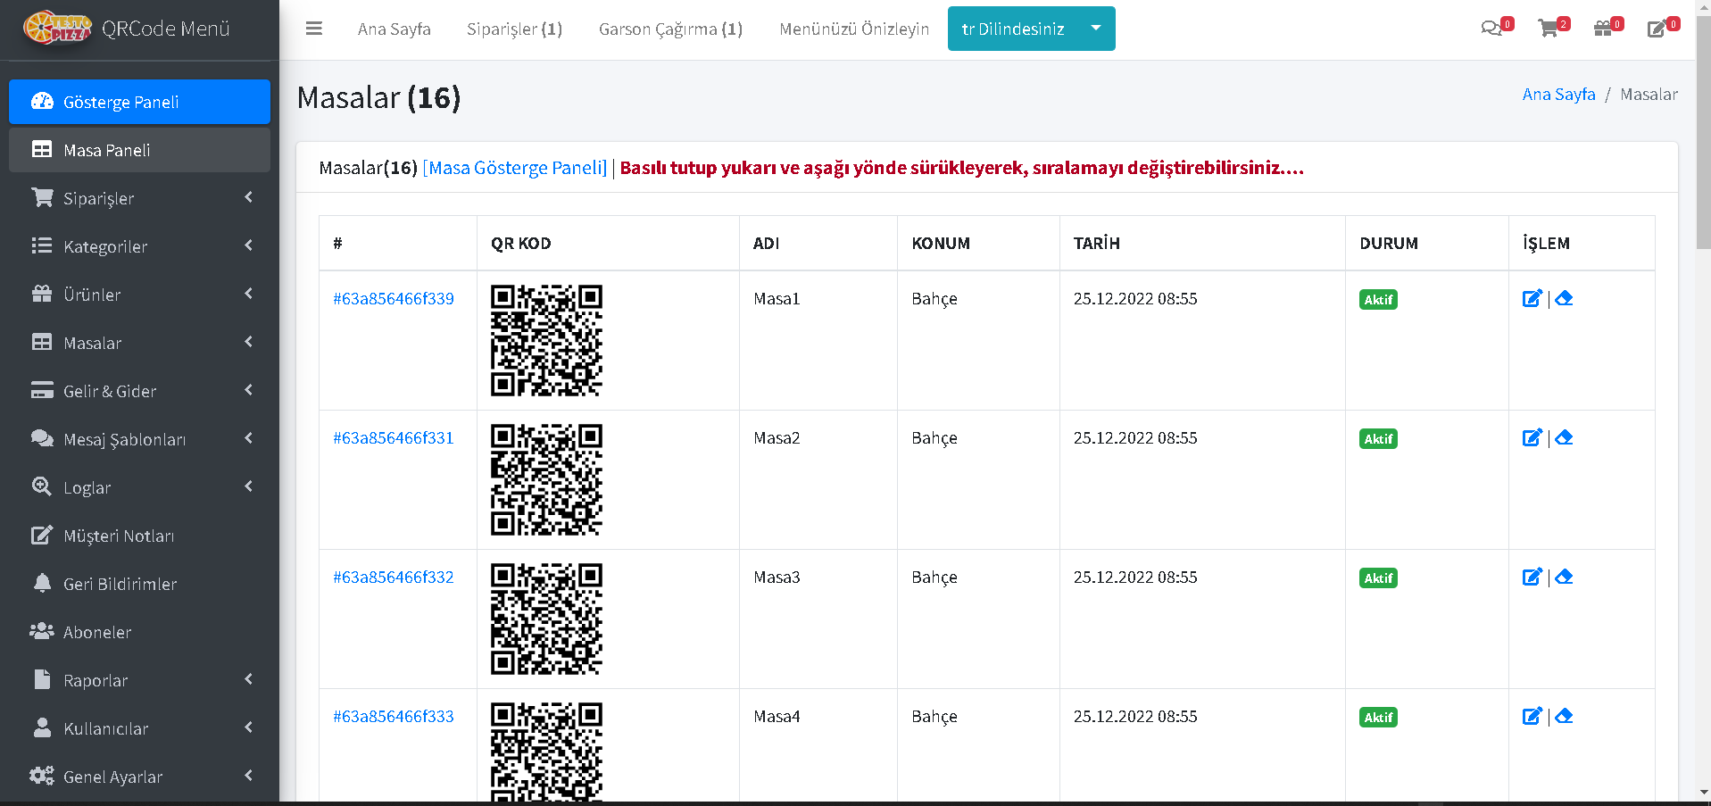The height and width of the screenshot is (806, 1711).
Task: Click the hamburger sidebar toggle icon
Action: [x=313, y=29]
